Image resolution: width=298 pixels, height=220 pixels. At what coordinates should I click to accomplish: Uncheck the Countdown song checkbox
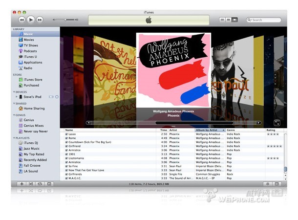[x=66, y=142]
